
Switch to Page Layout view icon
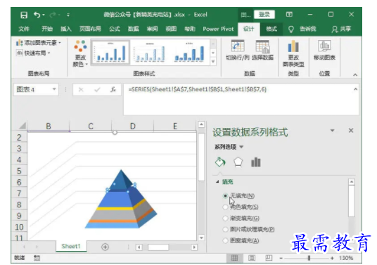[x=252, y=258]
